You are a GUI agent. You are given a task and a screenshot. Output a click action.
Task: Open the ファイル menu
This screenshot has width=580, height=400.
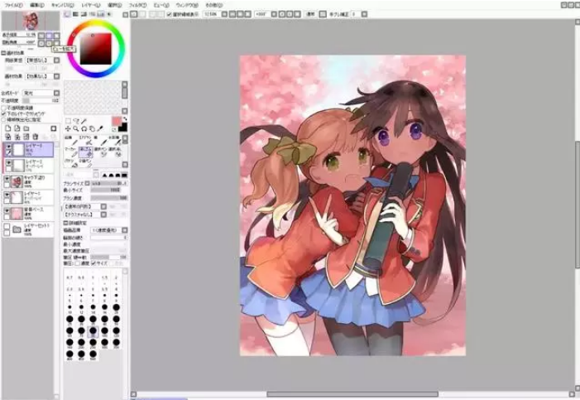[13, 5]
